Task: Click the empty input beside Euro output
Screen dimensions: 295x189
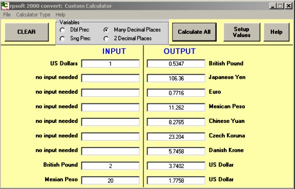Action: pyautogui.click(x=110, y=93)
